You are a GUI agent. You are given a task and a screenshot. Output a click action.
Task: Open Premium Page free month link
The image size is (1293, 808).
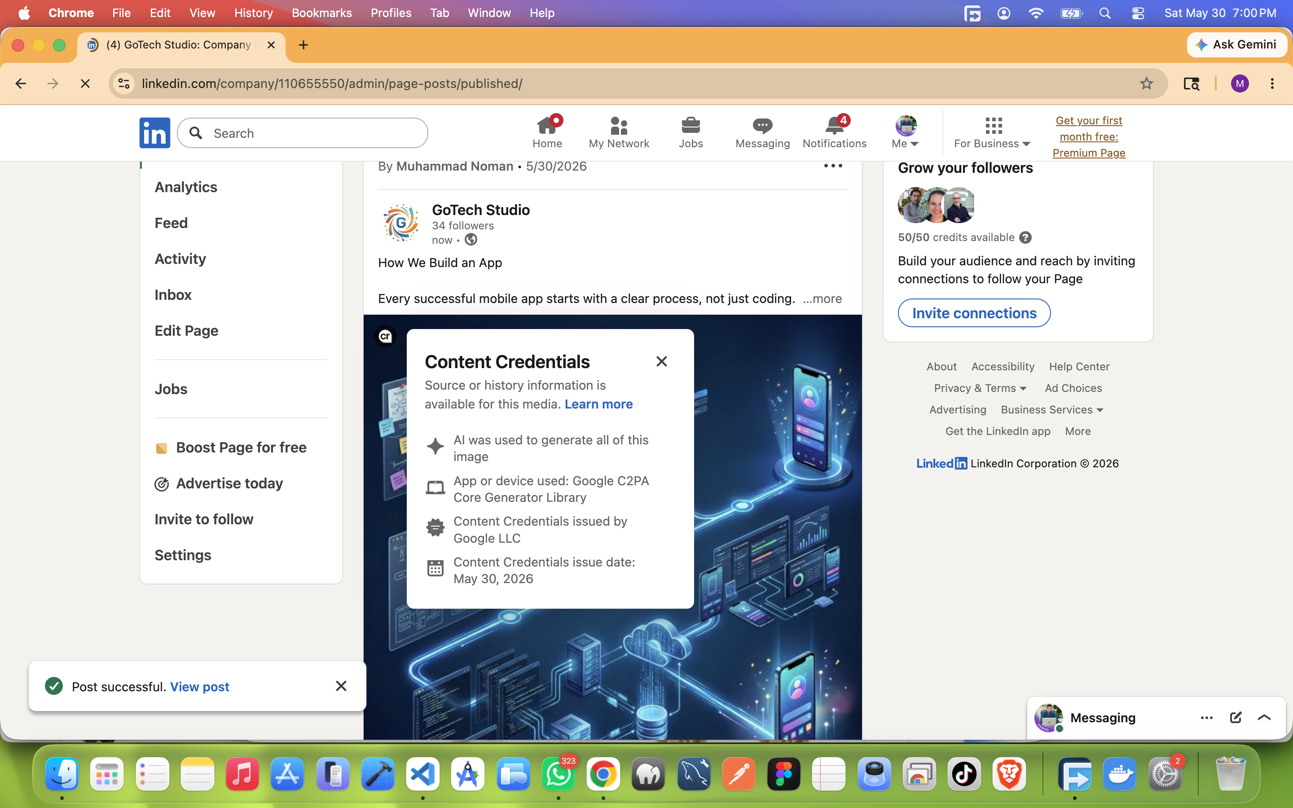tap(1089, 137)
